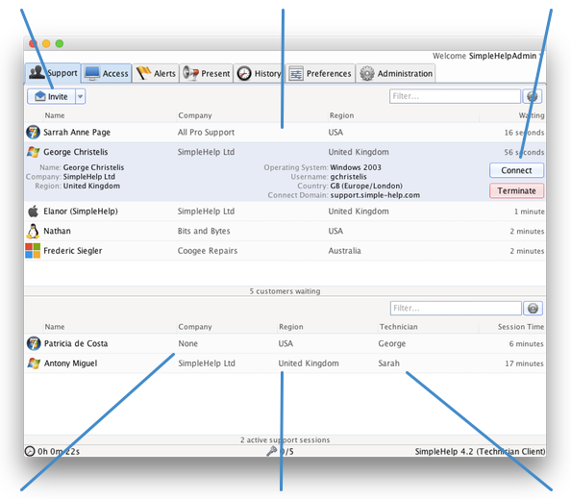The image size is (571, 499).
Task: Click the Invite button
Action: (51, 96)
